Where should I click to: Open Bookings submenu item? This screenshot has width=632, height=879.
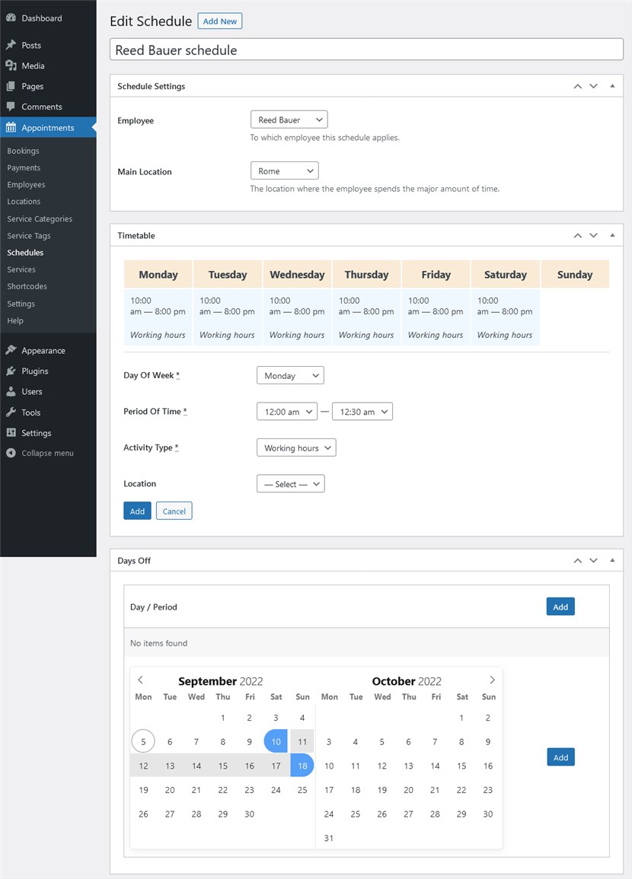coord(23,151)
